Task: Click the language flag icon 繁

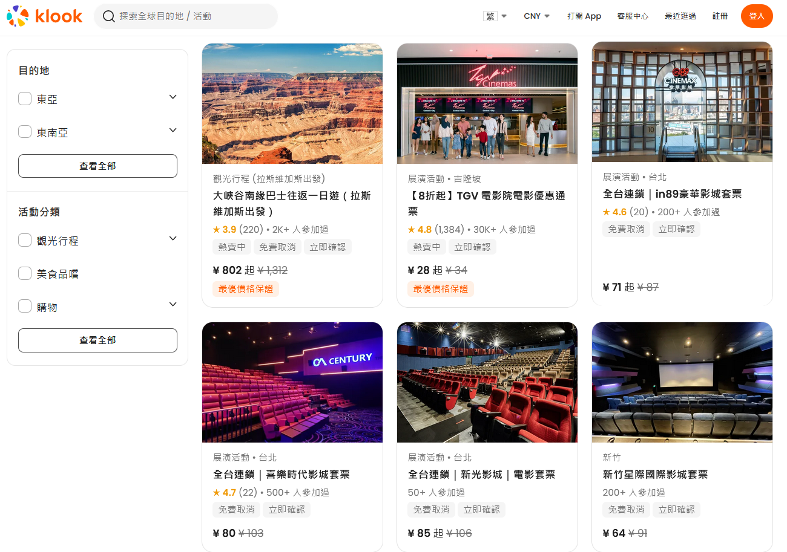Action: pos(490,16)
